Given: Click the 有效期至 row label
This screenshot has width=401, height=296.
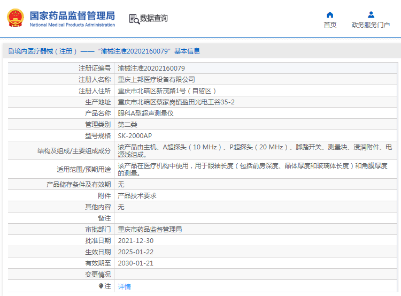Looking at the screenshot, I should pos(98,263).
